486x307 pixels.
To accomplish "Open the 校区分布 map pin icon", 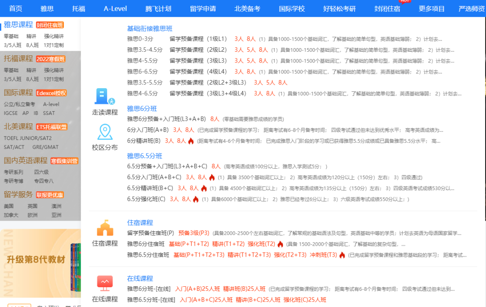I will pyautogui.click(x=105, y=132).
